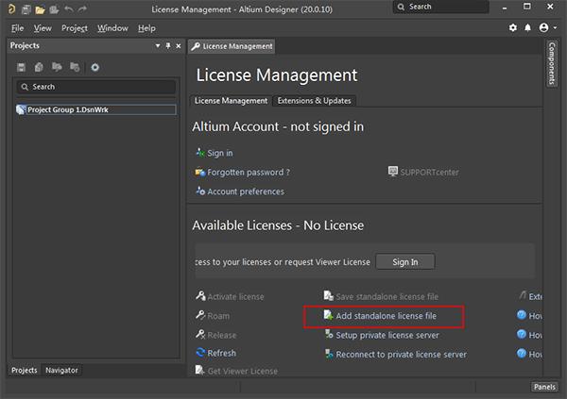
Task: Click Save standalone license file
Action: [387, 297]
